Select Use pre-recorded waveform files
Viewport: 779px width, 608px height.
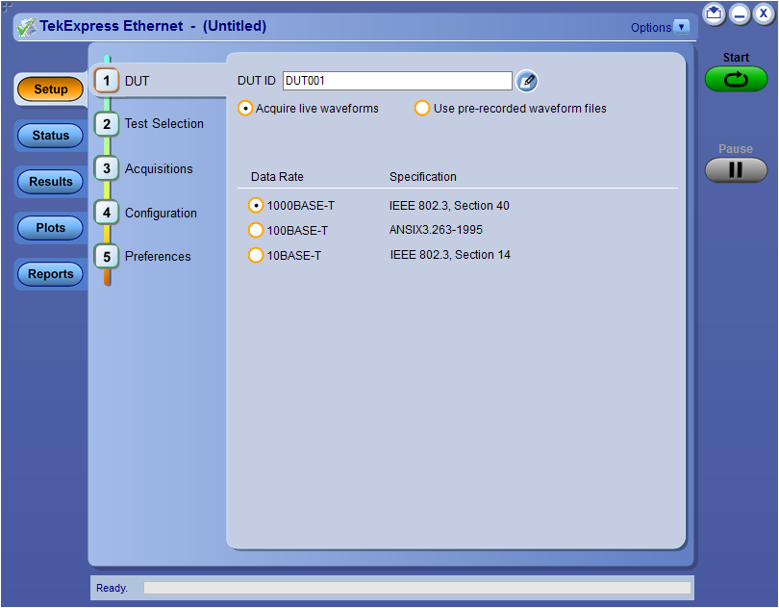click(422, 108)
